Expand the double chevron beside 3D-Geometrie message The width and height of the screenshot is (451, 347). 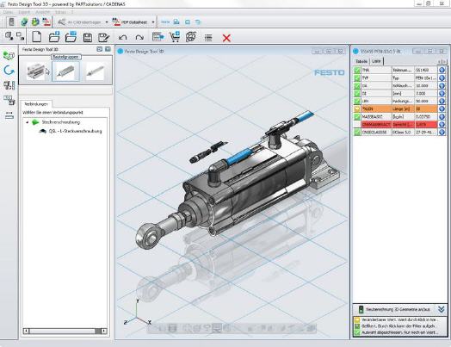tap(442, 309)
